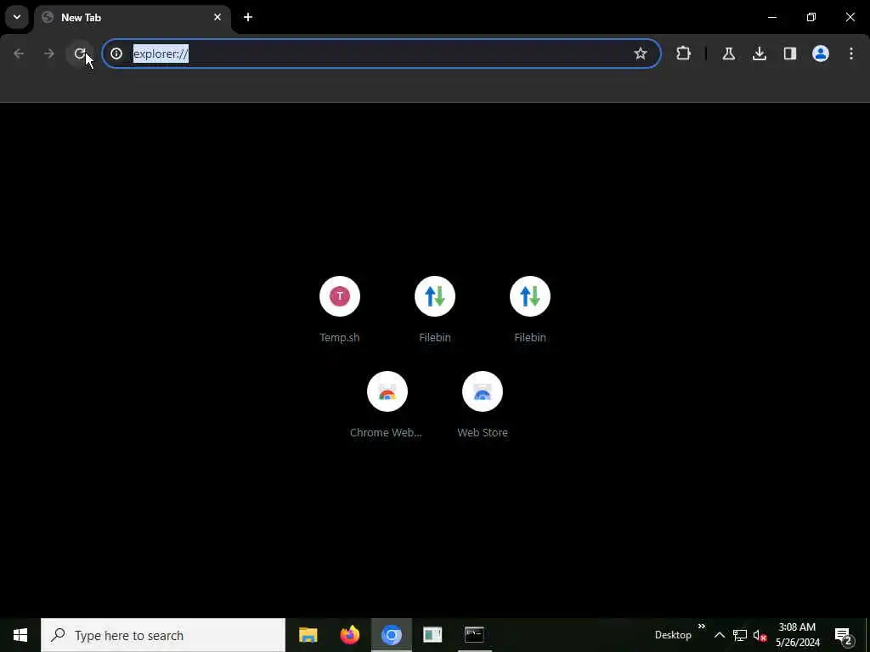The width and height of the screenshot is (870, 652).
Task: Open the second Filebin shortcut
Action: [x=530, y=309]
